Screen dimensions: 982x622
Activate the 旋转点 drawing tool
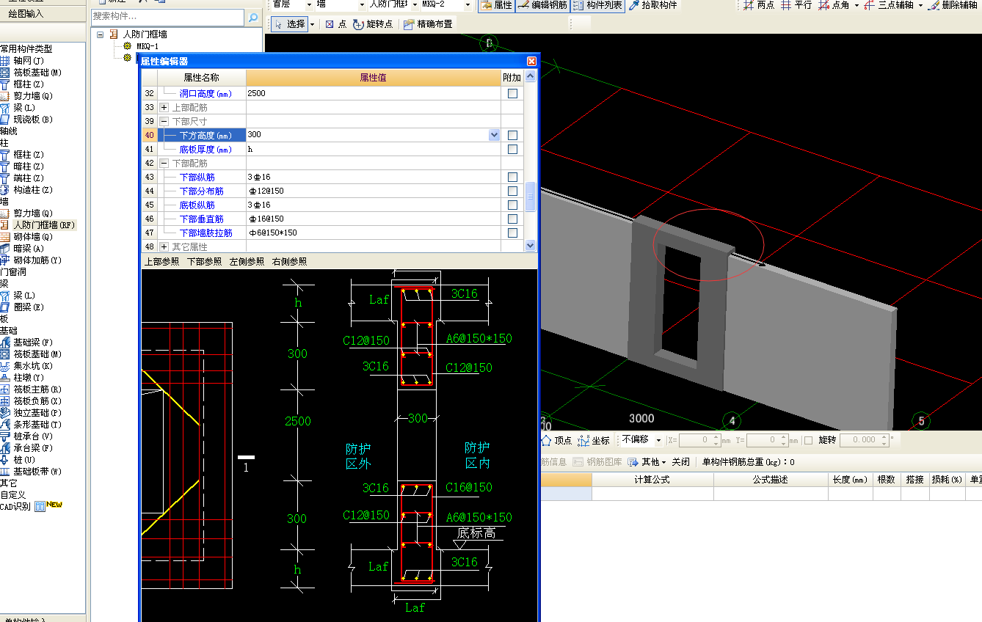coord(373,24)
